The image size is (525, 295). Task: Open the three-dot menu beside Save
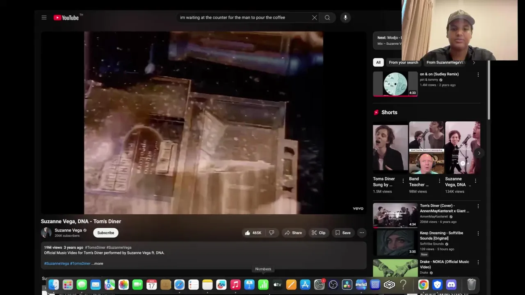click(x=362, y=233)
